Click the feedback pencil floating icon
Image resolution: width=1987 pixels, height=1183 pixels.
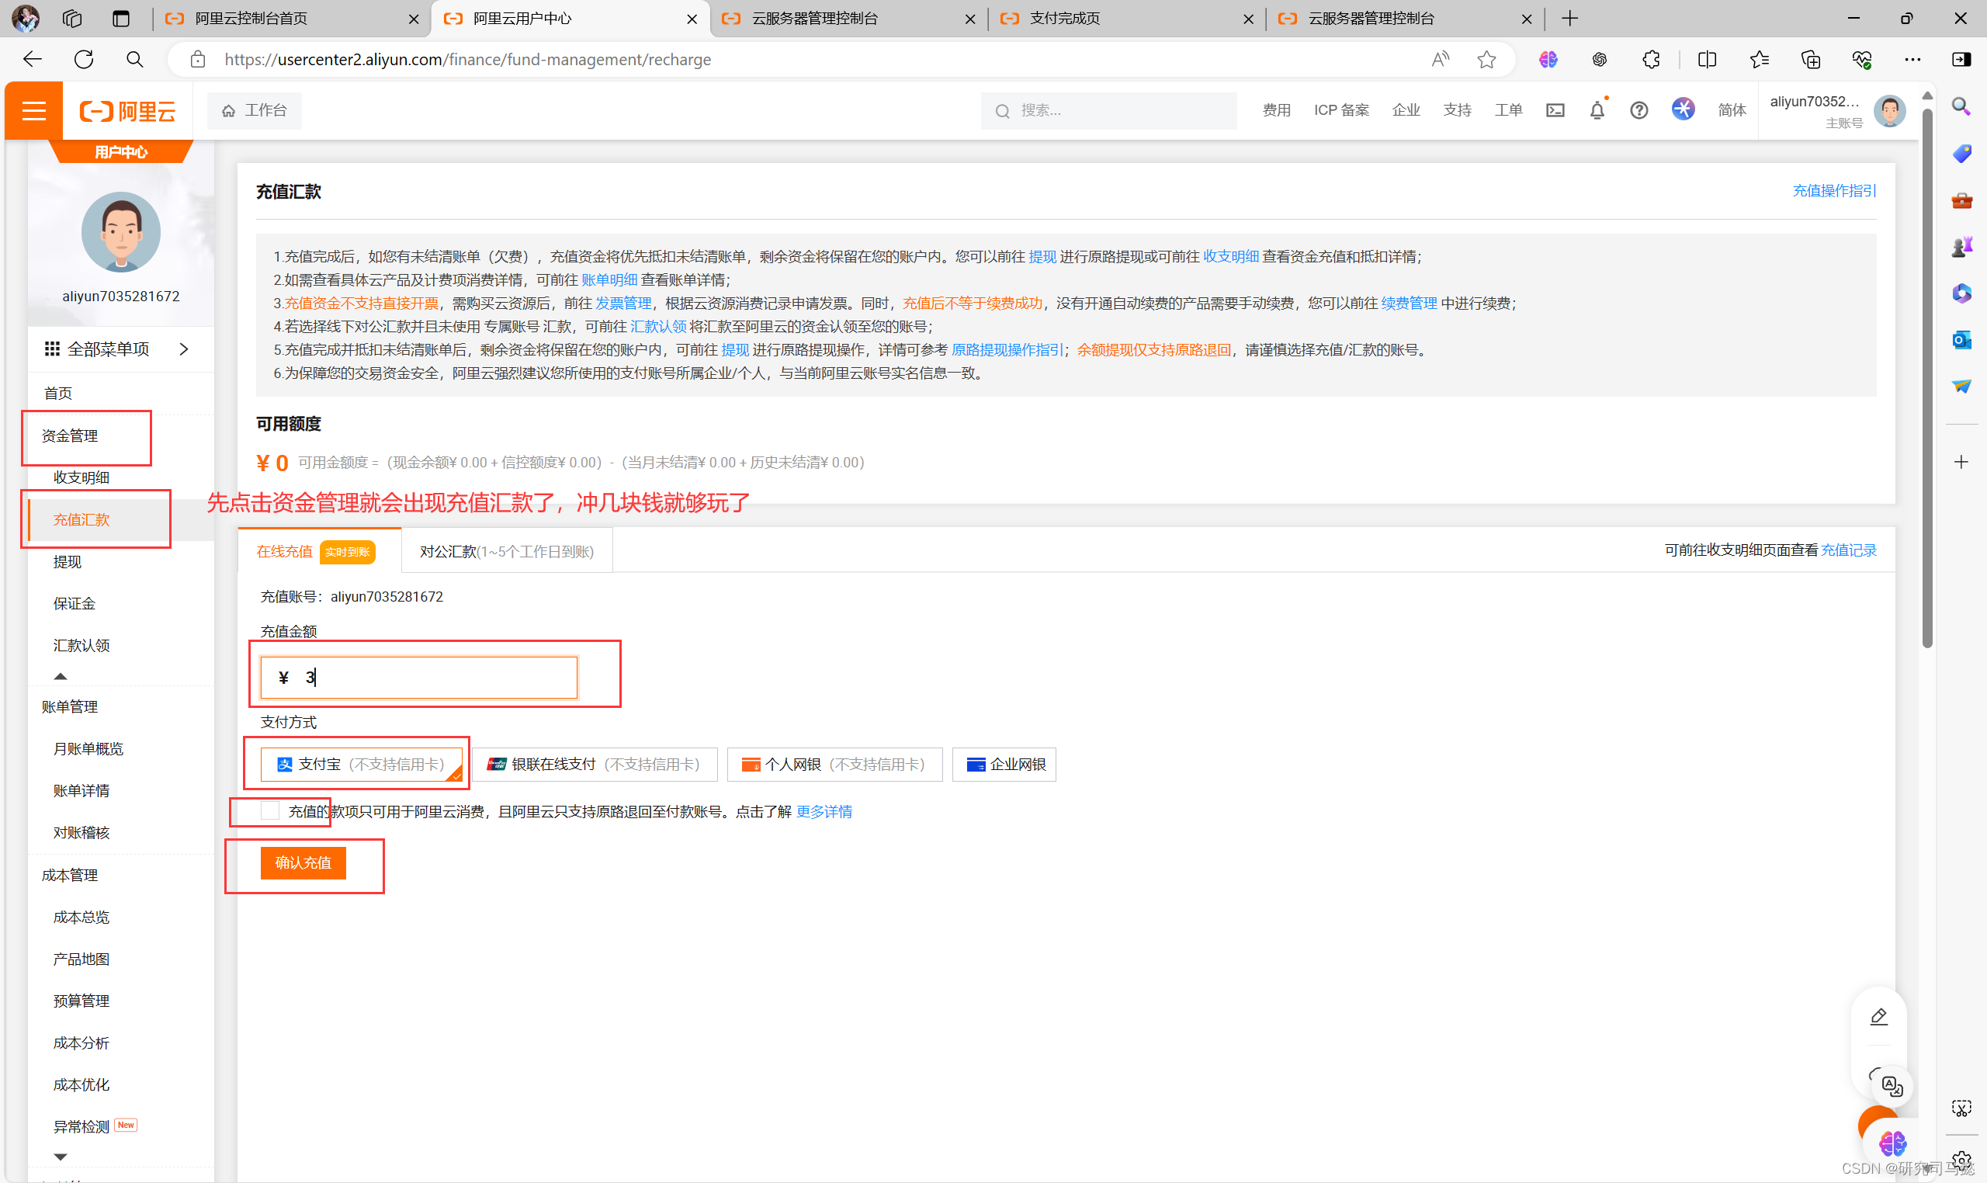[x=1878, y=1016]
